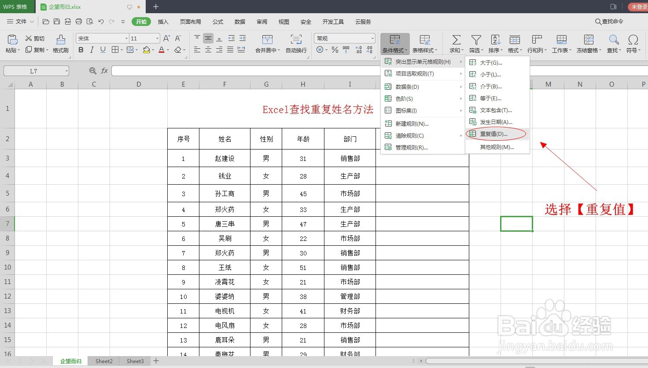Switch to the 数据 tab
Viewport: 648px width, 368px height.
pyautogui.click(x=240, y=22)
